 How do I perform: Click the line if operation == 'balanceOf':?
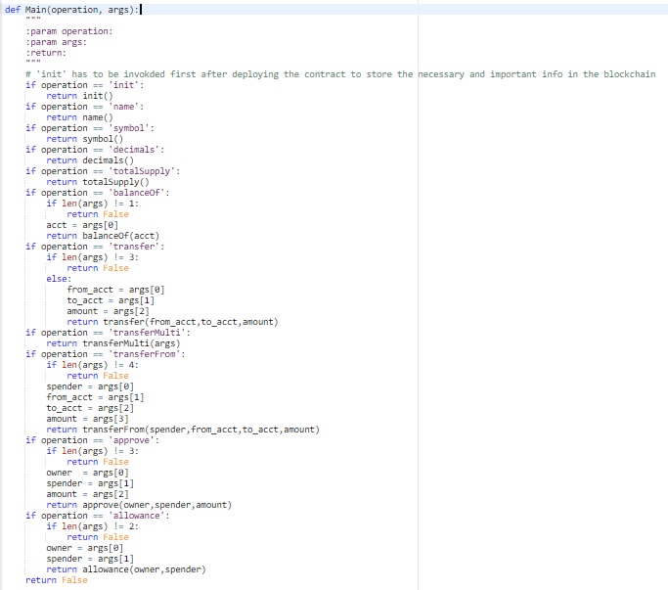98,193
